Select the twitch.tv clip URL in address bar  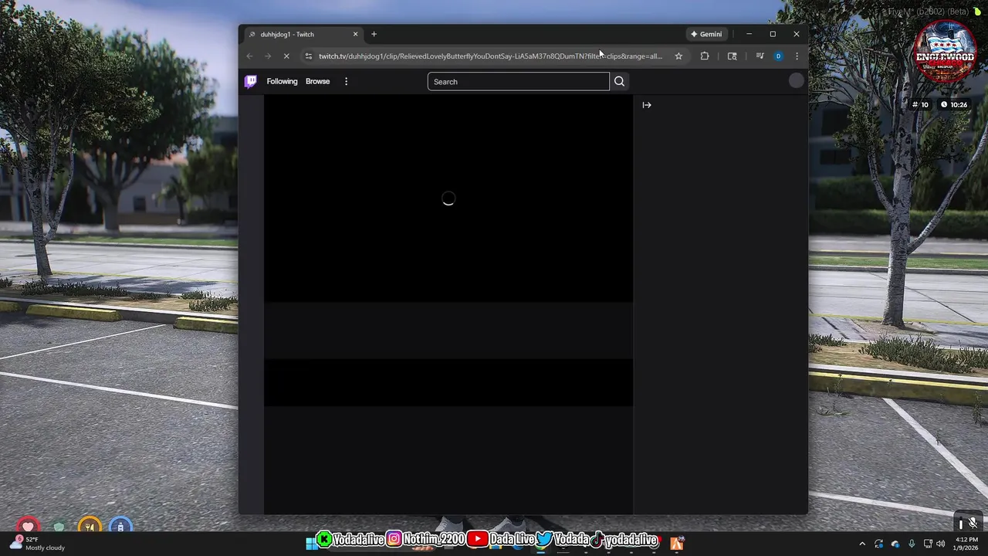tap(490, 56)
